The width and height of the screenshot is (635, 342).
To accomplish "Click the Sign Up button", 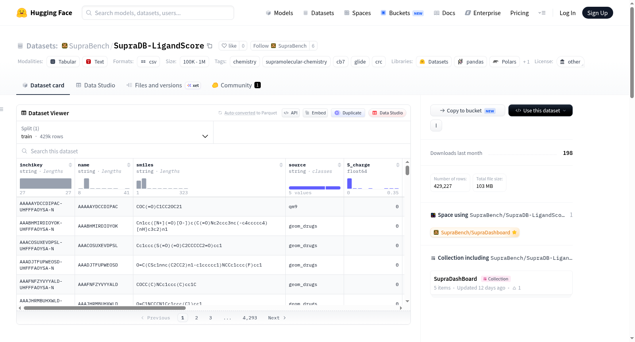I will (x=597, y=13).
